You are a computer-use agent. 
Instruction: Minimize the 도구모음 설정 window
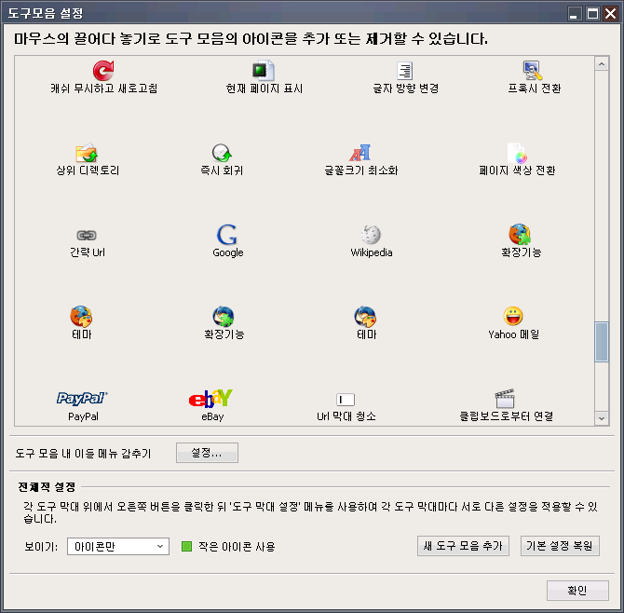[575, 14]
